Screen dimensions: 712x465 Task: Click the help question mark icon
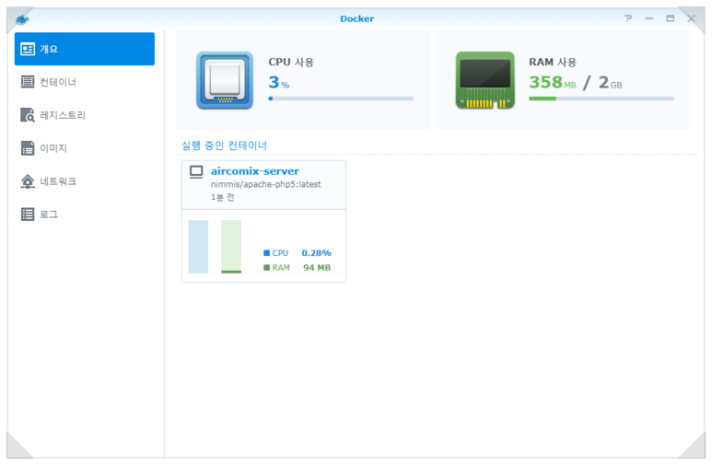click(x=628, y=18)
